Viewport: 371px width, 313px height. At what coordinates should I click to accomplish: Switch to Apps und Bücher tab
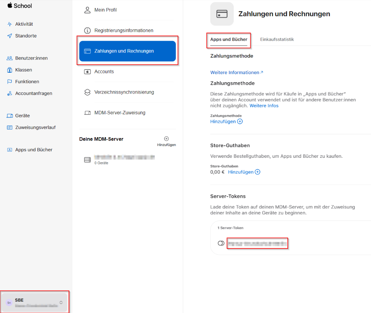pos(229,40)
